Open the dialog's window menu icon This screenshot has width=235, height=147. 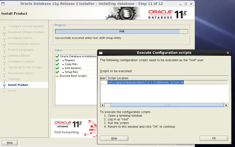tap(101, 53)
